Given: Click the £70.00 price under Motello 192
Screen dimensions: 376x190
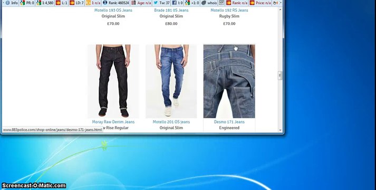Looking at the screenshot, I should [229, 24].
